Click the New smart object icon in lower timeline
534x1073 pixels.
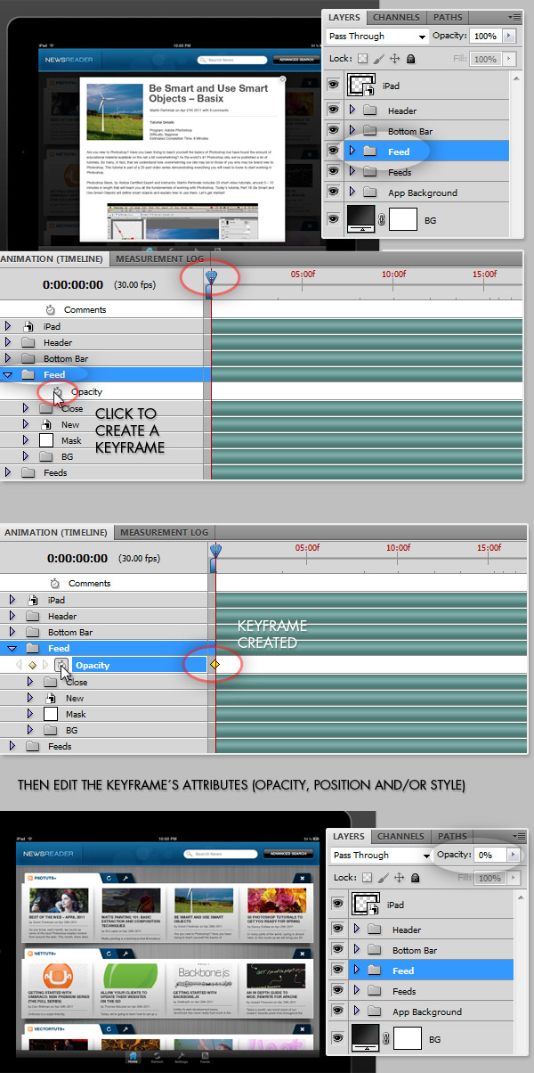(x=51, y=698)
